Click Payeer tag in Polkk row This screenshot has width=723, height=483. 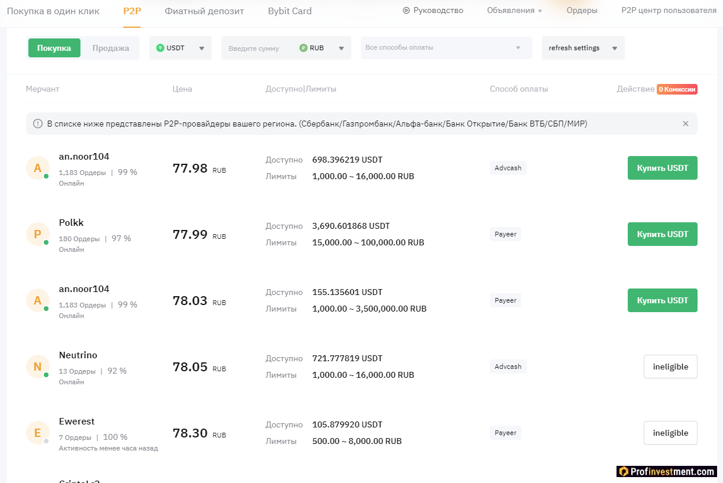[506, 234]
